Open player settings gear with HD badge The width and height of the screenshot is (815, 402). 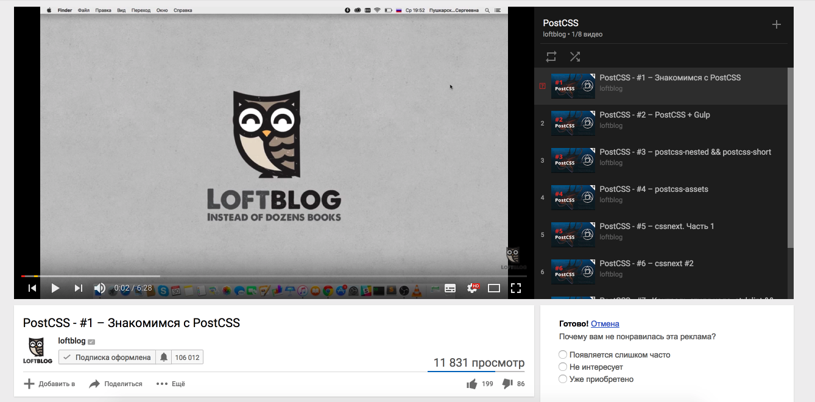(x=473, y=288)
